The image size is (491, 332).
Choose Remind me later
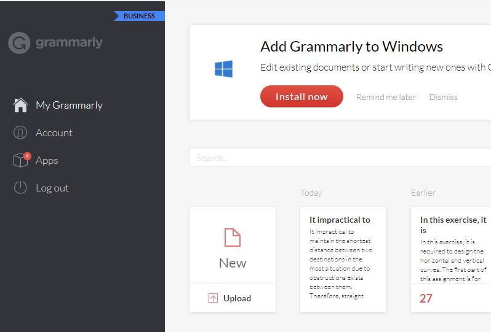pyautogui.click(x=386, y=97)
